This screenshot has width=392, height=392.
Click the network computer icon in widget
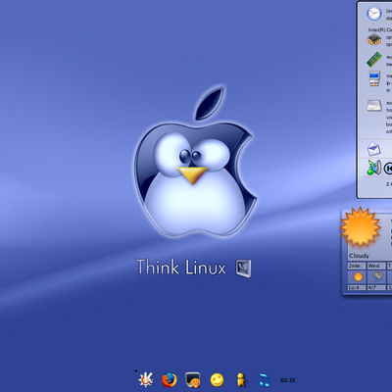374,78
